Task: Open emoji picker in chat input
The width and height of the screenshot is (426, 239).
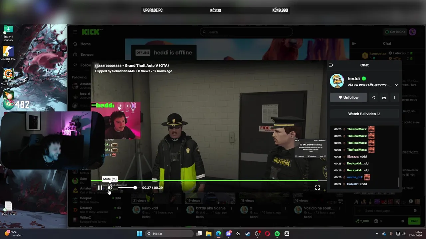Action: 415,211
